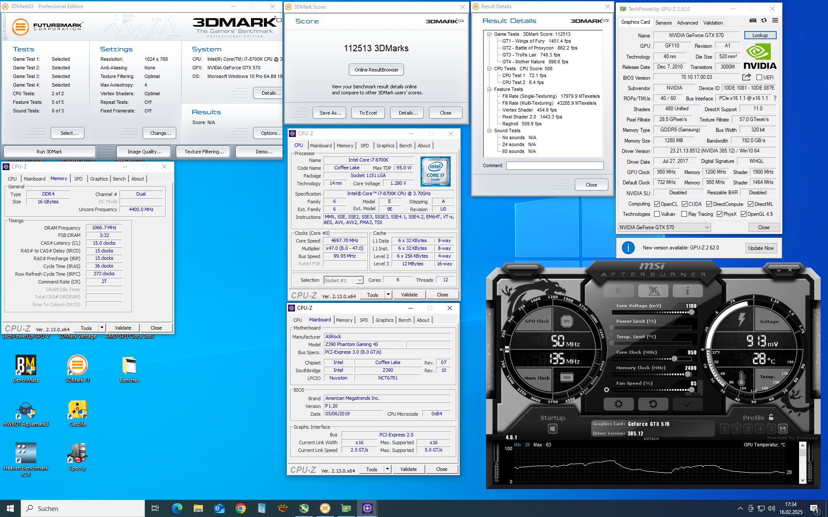Screen dimensions: 828x517
Task: Launch Catzilla from the desktop
Action: [78, 414]
